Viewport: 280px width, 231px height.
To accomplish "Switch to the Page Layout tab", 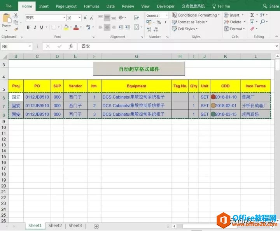I will [66, 6].
